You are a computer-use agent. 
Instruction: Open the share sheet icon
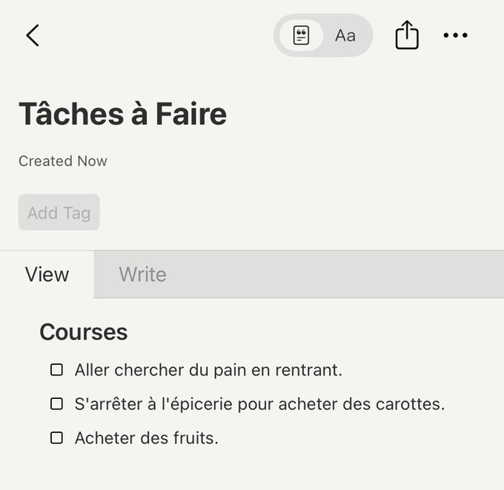click(x=407, y=36)
